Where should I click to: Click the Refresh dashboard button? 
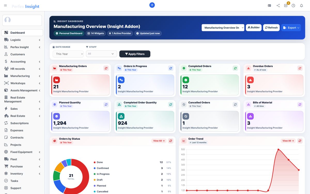(271, 28)
